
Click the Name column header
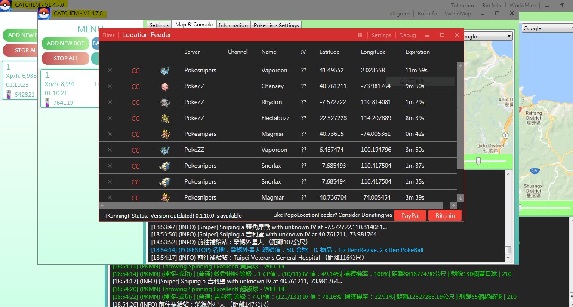(268, 52)
